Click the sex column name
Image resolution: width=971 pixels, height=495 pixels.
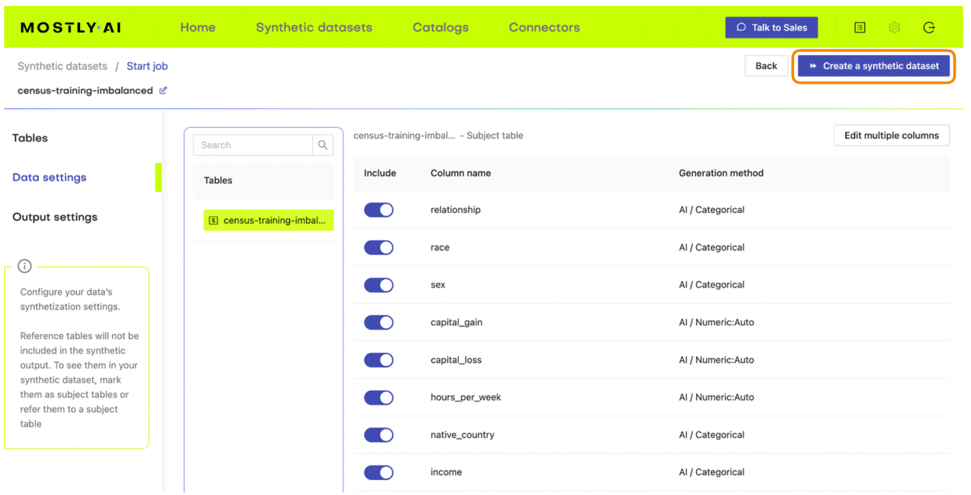pos(438,285)
